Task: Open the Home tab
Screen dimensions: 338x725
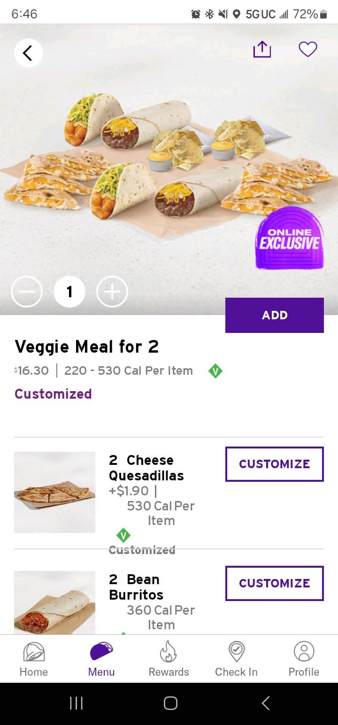Action: pos(34,659)
